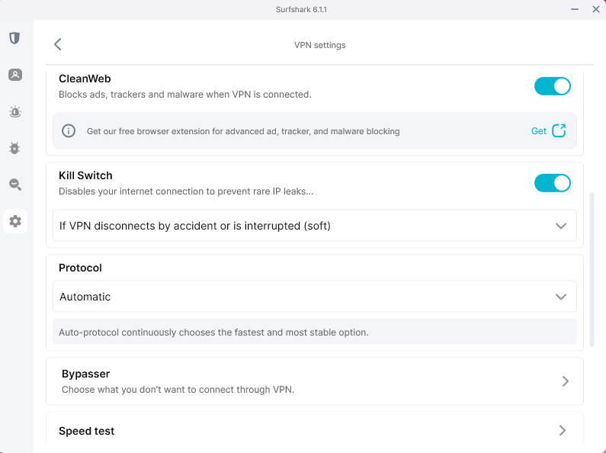Open Bypasser settings via its chevron
This screenshot has width=606, height=453.
click(565, 381)
